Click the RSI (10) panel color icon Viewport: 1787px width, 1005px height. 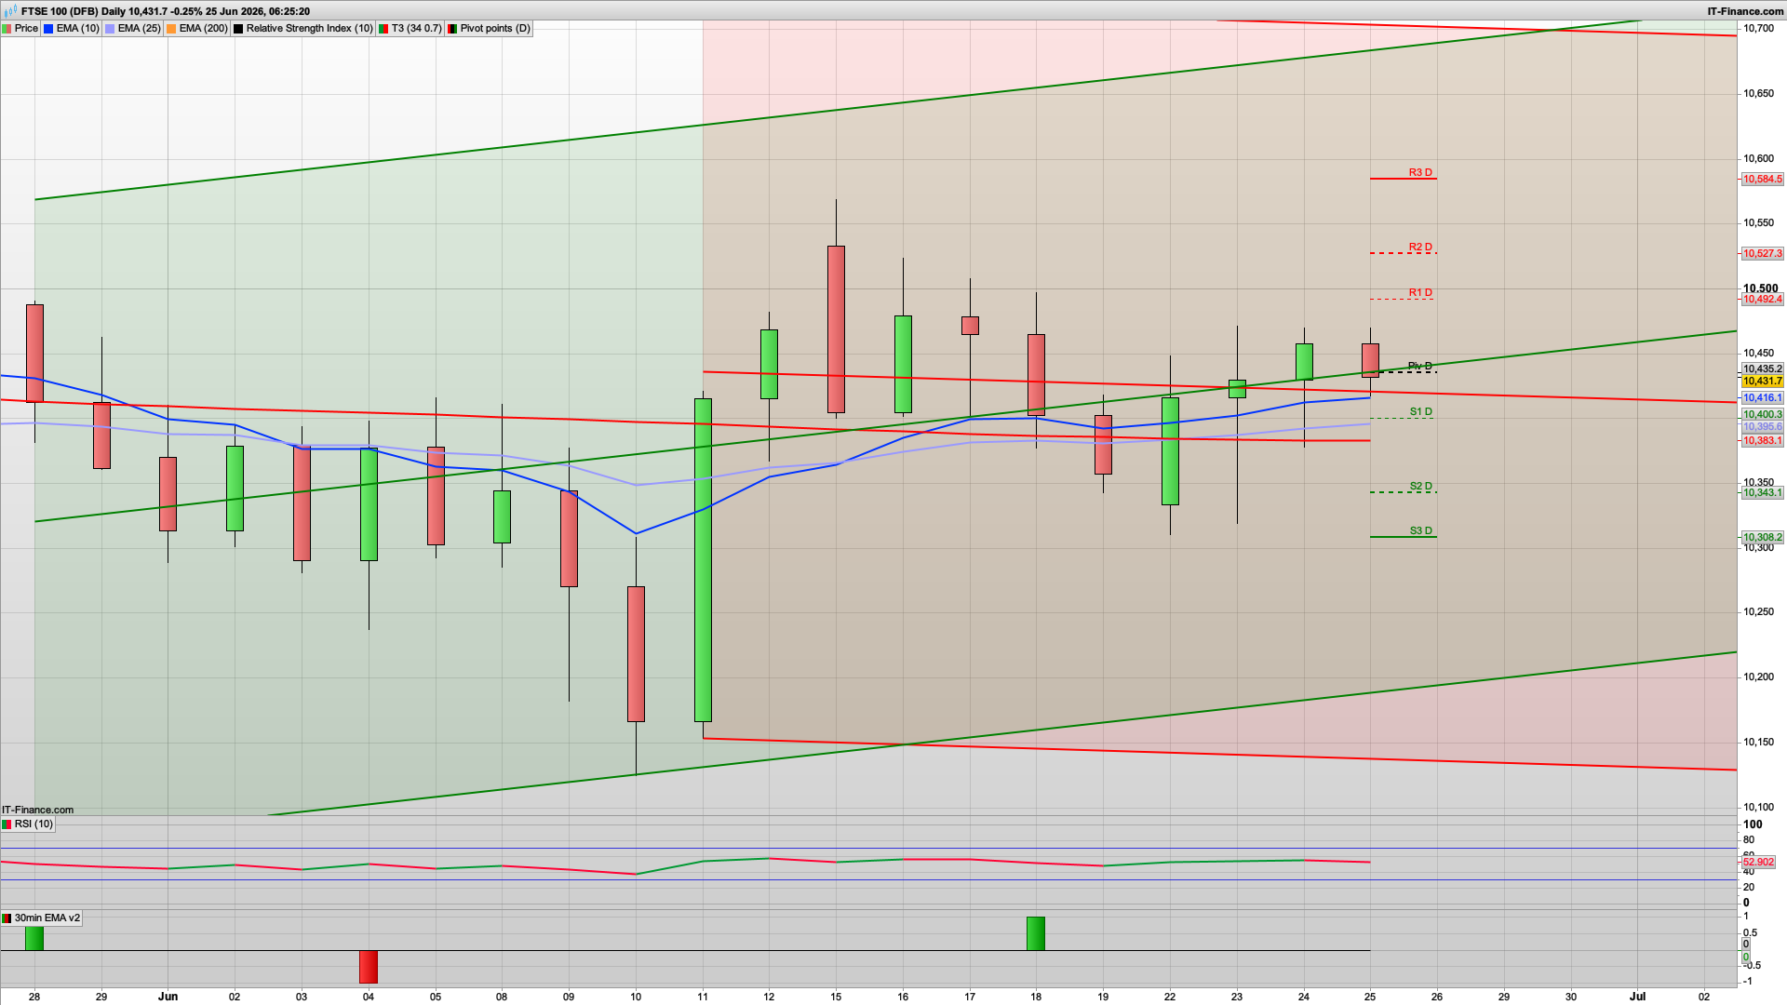tap(7, 824)
